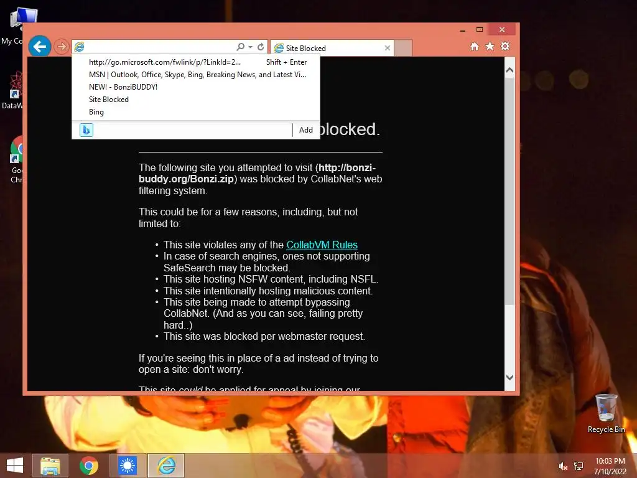Image resolution: width=637 pixels, height=478 pixels.
Task: Select the Bing suggestion entry
Action: tap(196, 112)
